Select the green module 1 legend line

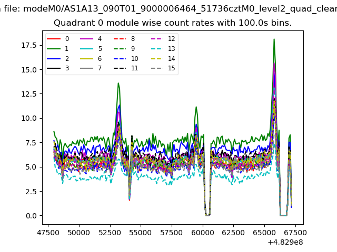(54, 49)
